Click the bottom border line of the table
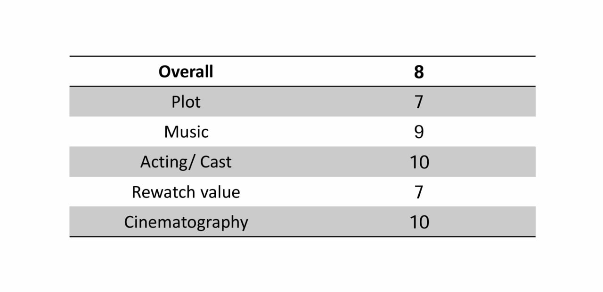 click(302, 237)
